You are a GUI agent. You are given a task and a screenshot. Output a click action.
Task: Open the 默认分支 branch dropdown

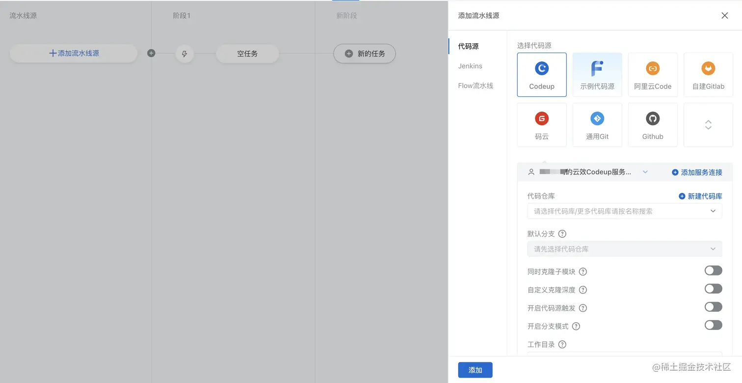[x=625, y=249]
